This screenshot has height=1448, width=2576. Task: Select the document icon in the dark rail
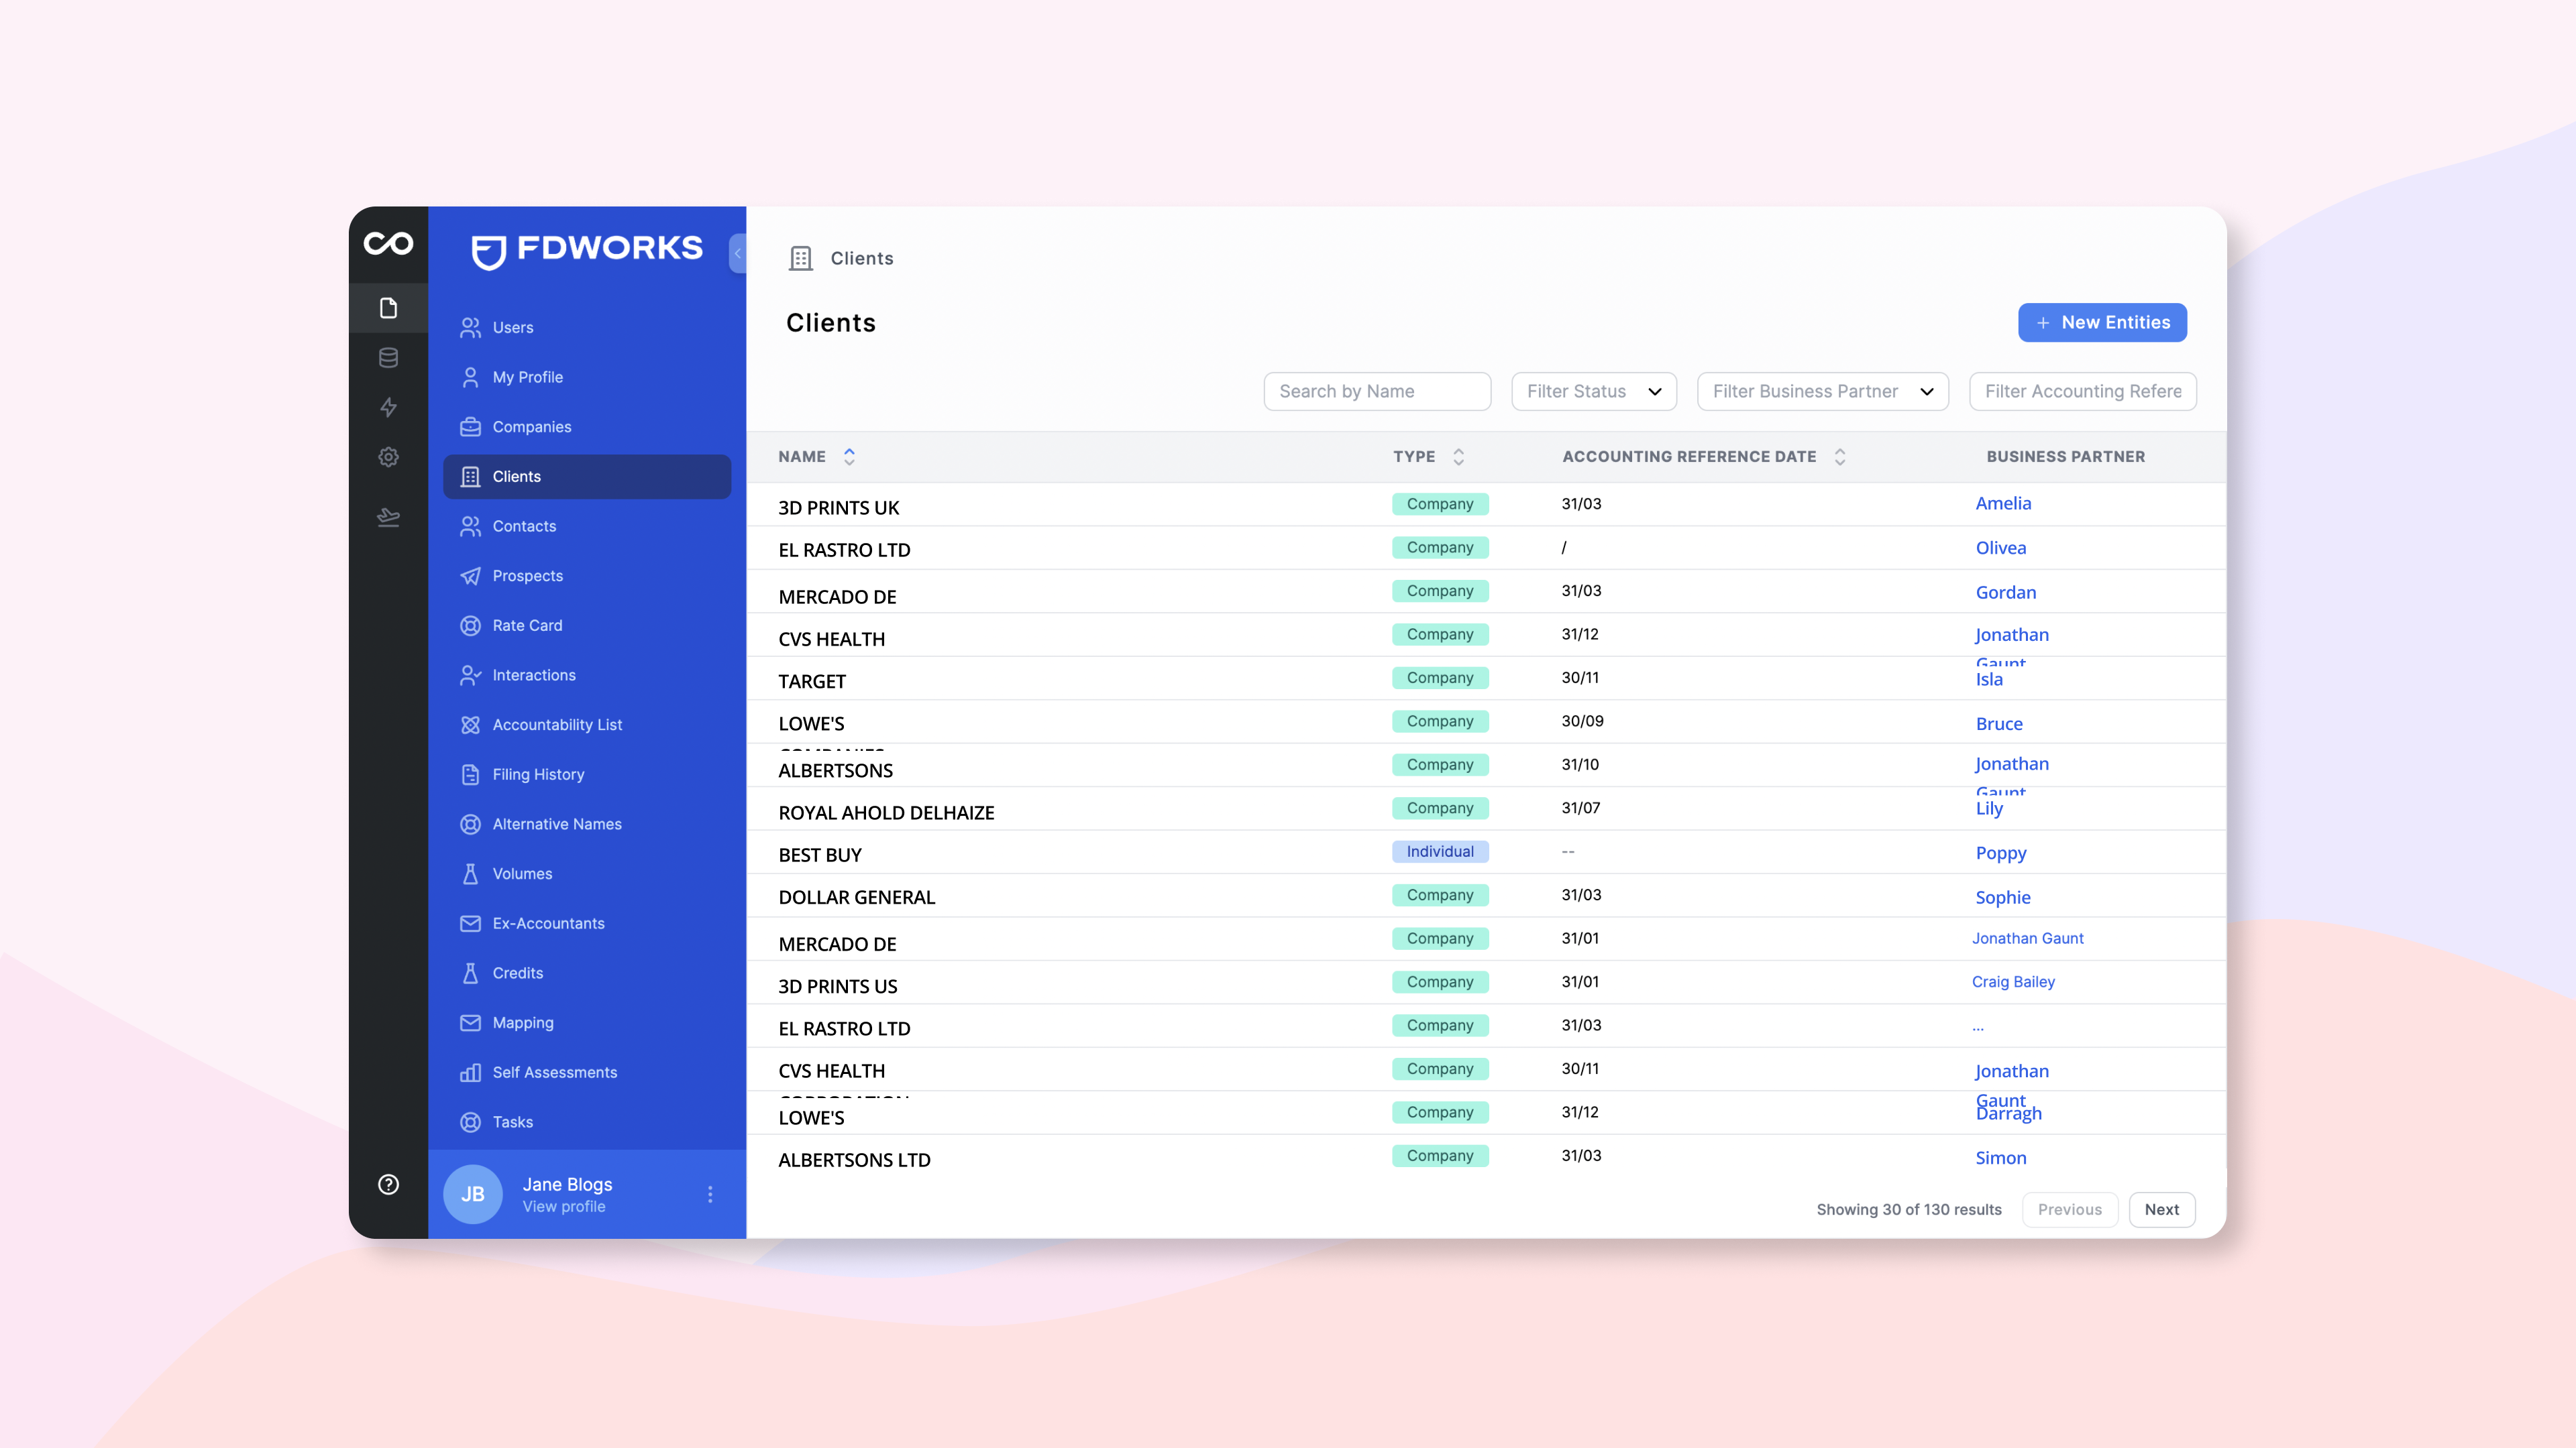388,308
